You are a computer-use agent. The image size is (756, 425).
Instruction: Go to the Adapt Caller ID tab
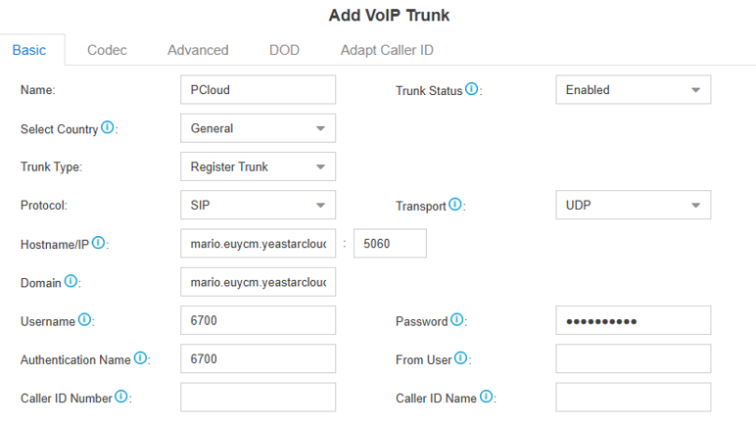[x=387, y=50]
